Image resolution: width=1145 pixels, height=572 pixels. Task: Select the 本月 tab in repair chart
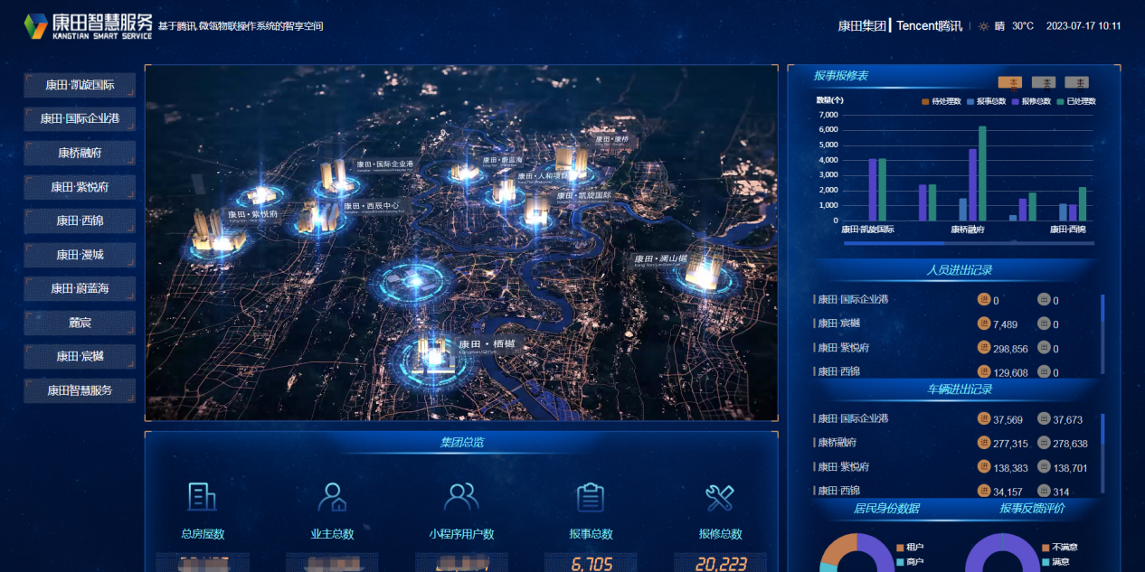tap(1044, 82)
